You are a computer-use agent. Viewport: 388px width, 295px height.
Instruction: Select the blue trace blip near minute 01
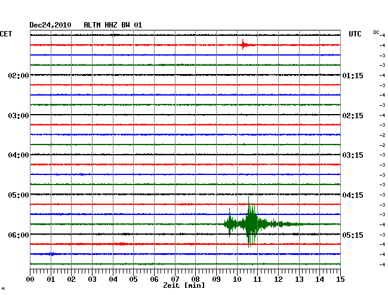(52, 254)
